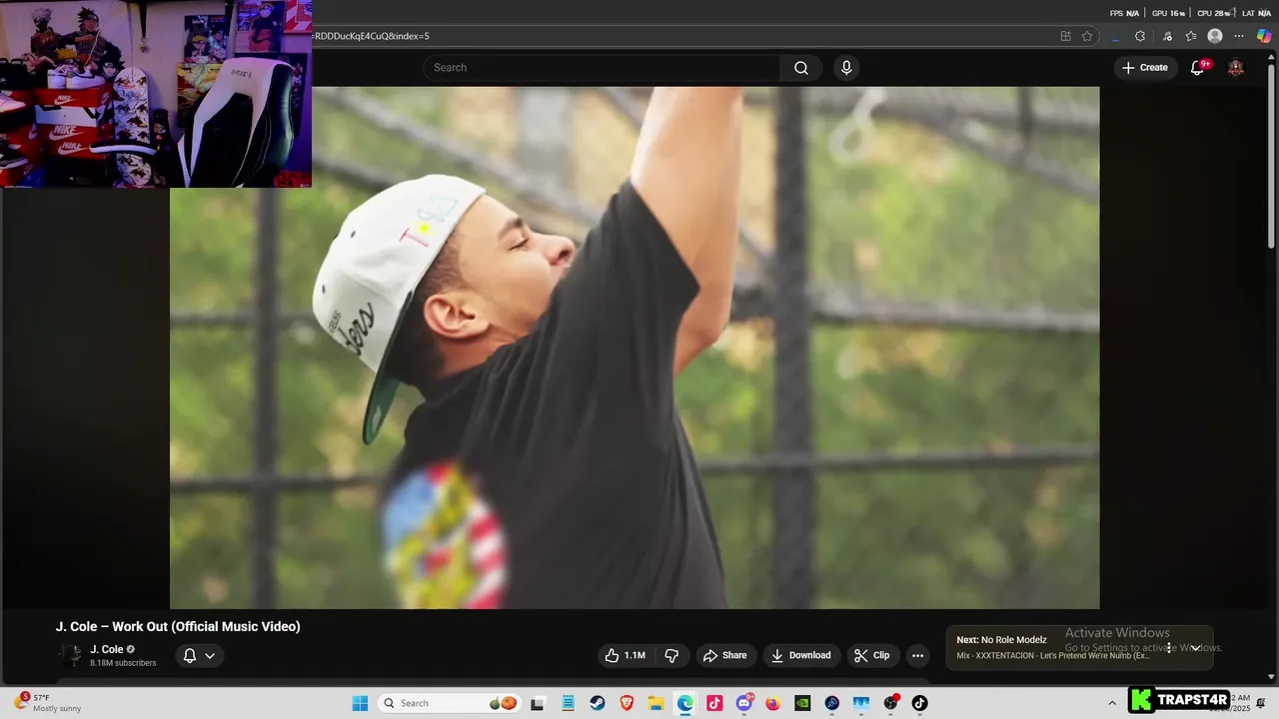Open Windows notification bell in tray
This screenshot has height=719, width=1279.
[x=1261, y=703]
